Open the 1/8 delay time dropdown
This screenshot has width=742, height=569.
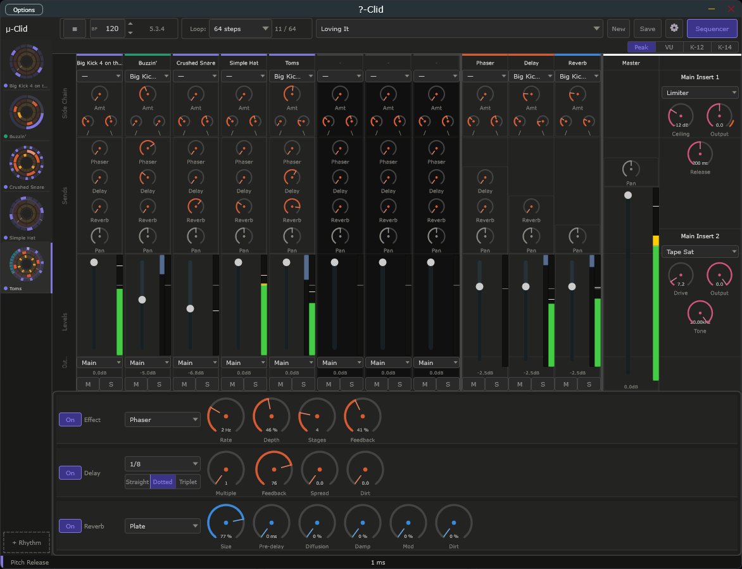162,464
